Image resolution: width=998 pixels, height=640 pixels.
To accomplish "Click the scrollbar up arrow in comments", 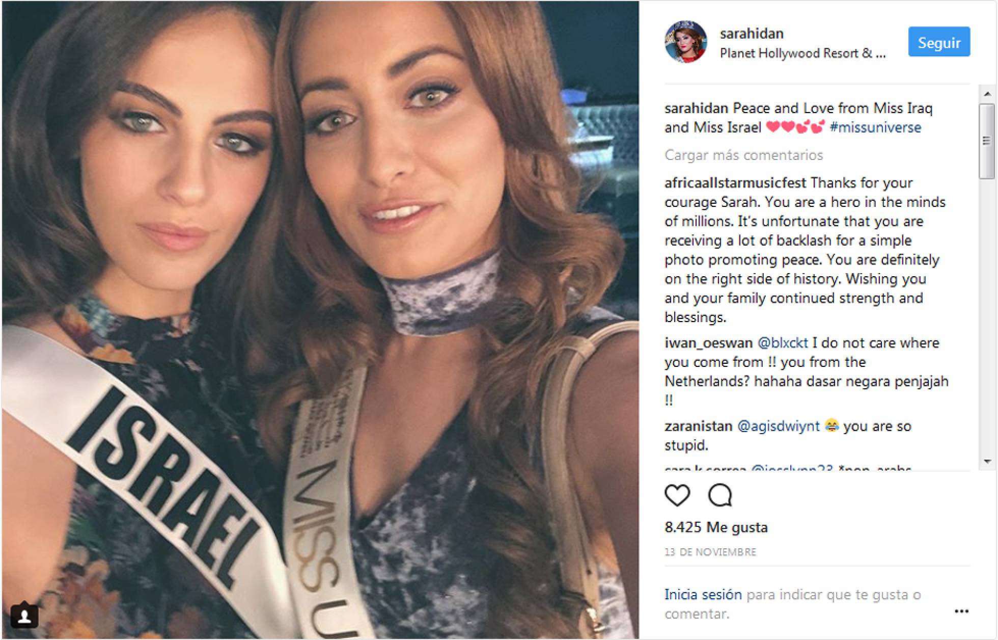I will pyautogui.click(x=987, y=94).
